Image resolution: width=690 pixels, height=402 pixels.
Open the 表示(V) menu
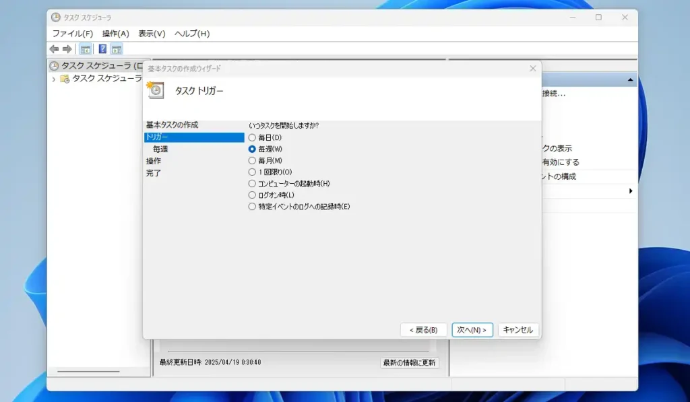152,34
